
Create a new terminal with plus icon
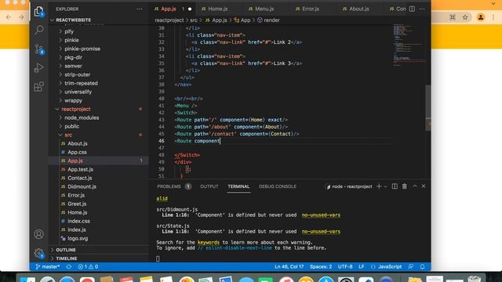pos(379,186)
